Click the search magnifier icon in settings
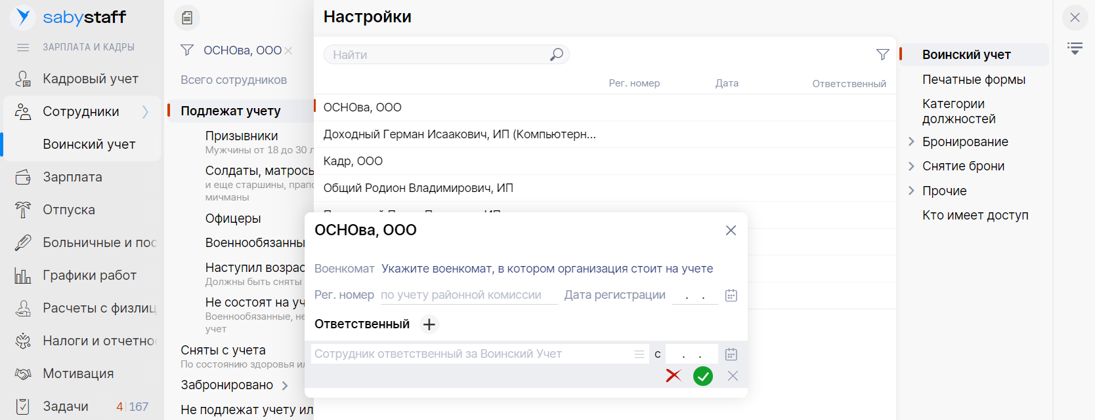 (x=556, y=54)
